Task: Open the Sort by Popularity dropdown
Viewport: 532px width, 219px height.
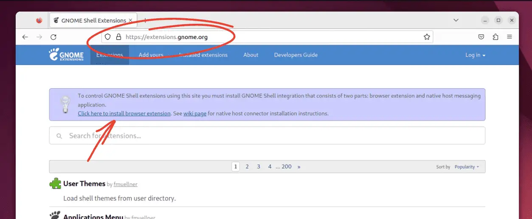Action: tap(467, 167)
